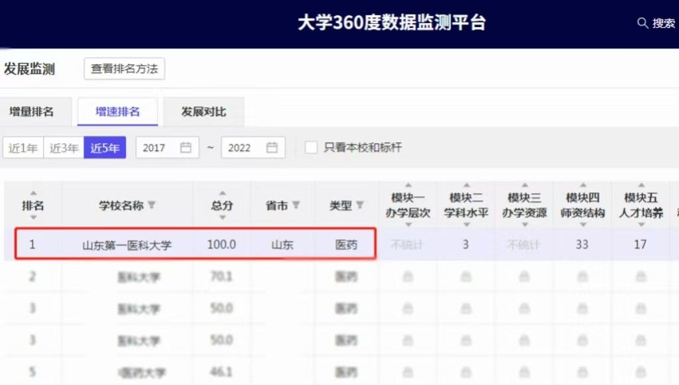Click the filter icon beside 类型
The width and height of the screenshot is (679, 385).
point(360,205)
